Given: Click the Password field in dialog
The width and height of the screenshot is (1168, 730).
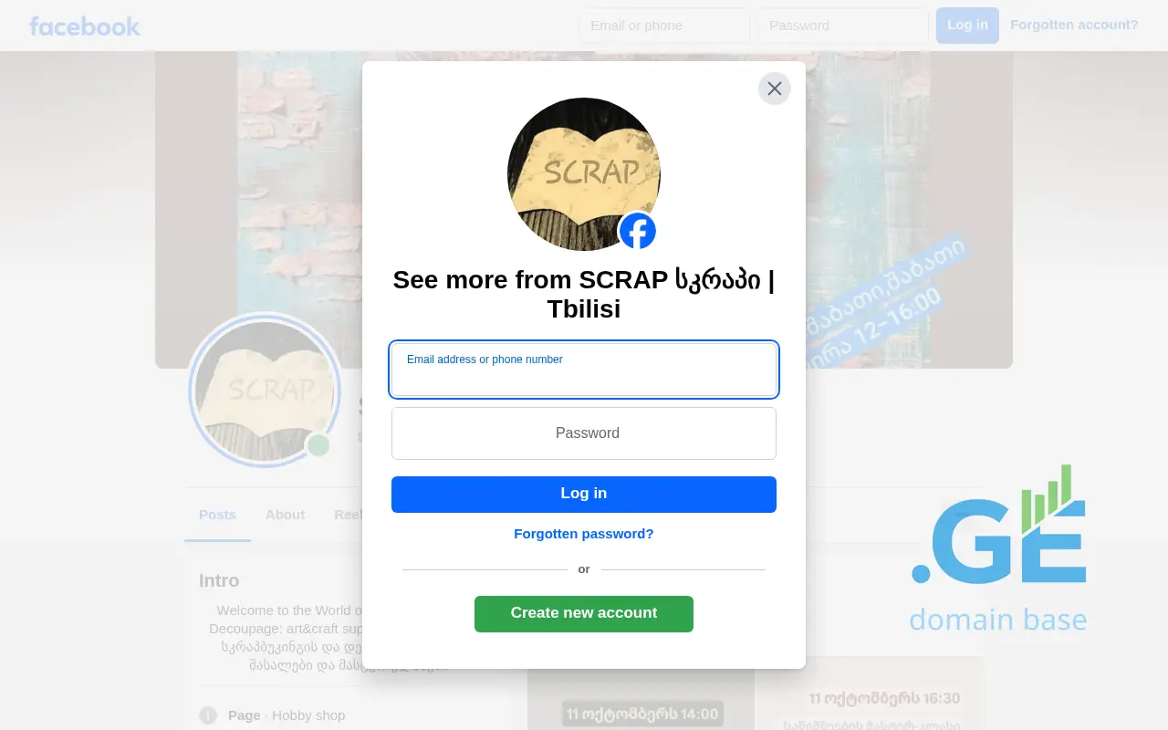Looking at the screenshot, I should point(584,433).
